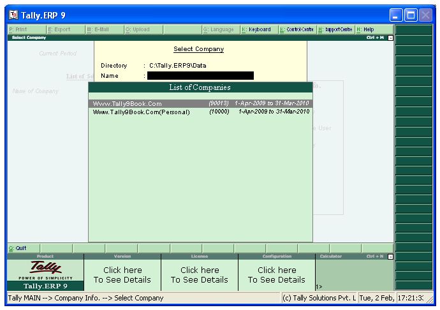
Task: Open the Export option
Action: 66,29
